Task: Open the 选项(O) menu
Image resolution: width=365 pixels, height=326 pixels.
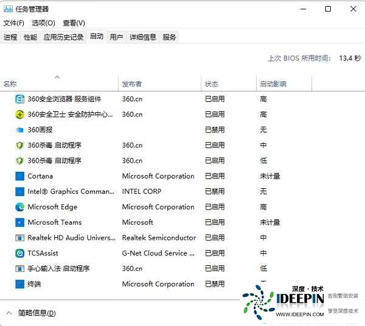Action: 44,23
